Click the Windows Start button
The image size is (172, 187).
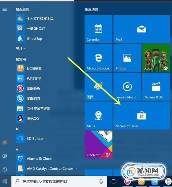pos(5,182)
